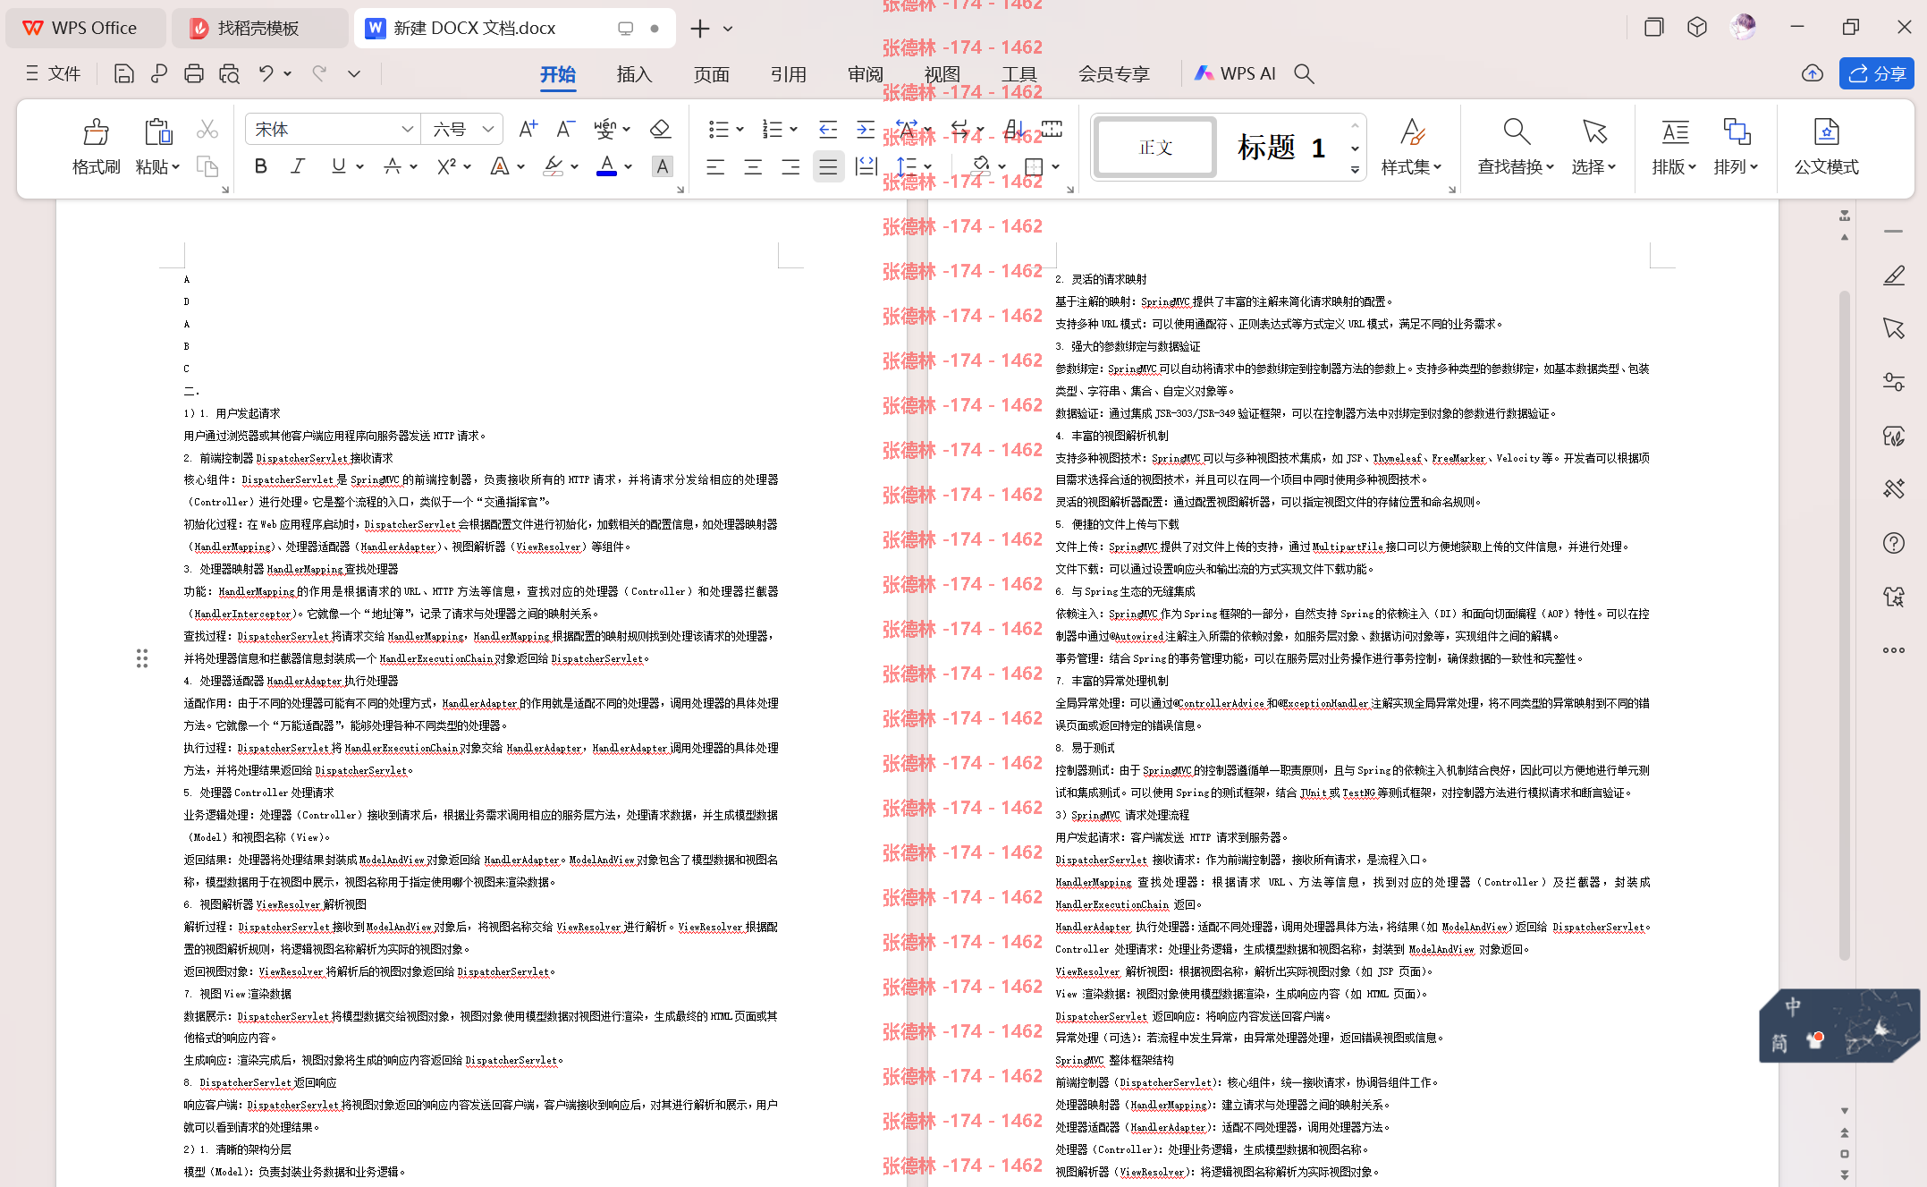1927x1187 pixels.
Task: Switch to 引用 tab
Action: [x=788, y=74]
